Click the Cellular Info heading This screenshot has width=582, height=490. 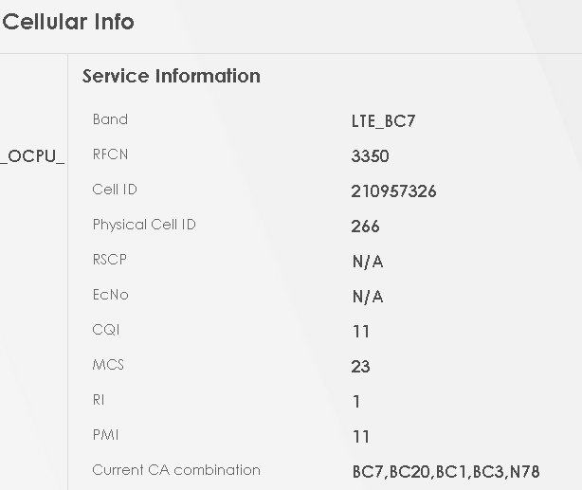tap(68, 21)
